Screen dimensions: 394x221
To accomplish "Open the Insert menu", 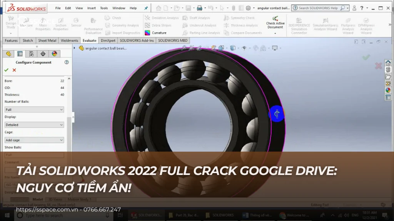I will 92,8.
